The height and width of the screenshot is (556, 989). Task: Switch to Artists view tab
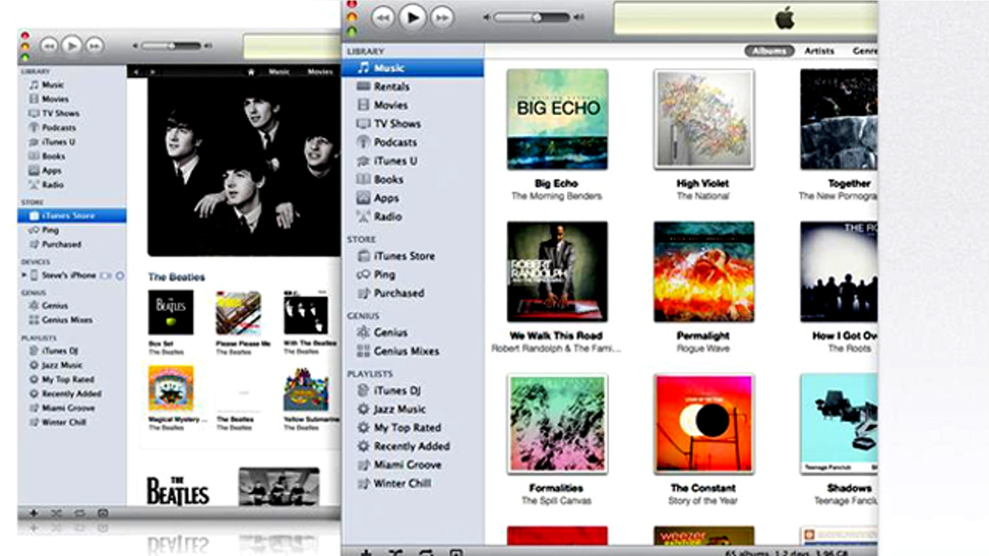819,51
